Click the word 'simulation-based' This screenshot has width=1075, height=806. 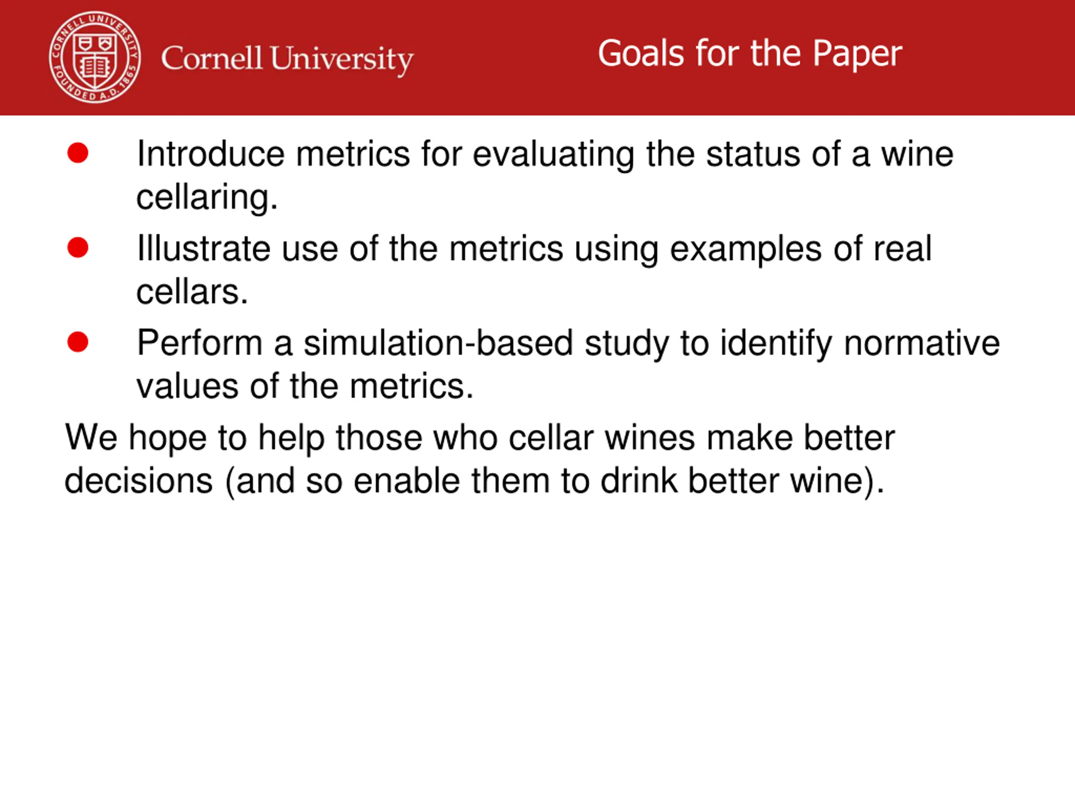click(438, 343)
